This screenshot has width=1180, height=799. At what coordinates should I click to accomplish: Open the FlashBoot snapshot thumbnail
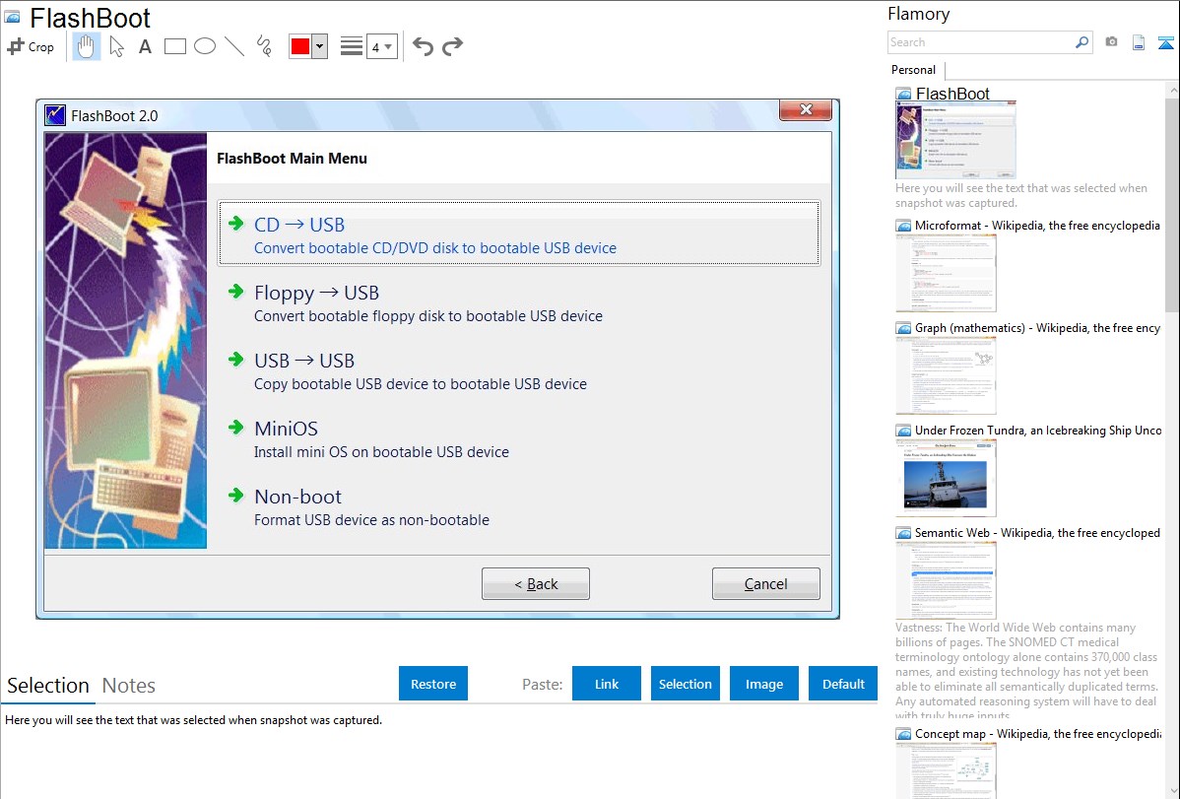click(955, 141)
